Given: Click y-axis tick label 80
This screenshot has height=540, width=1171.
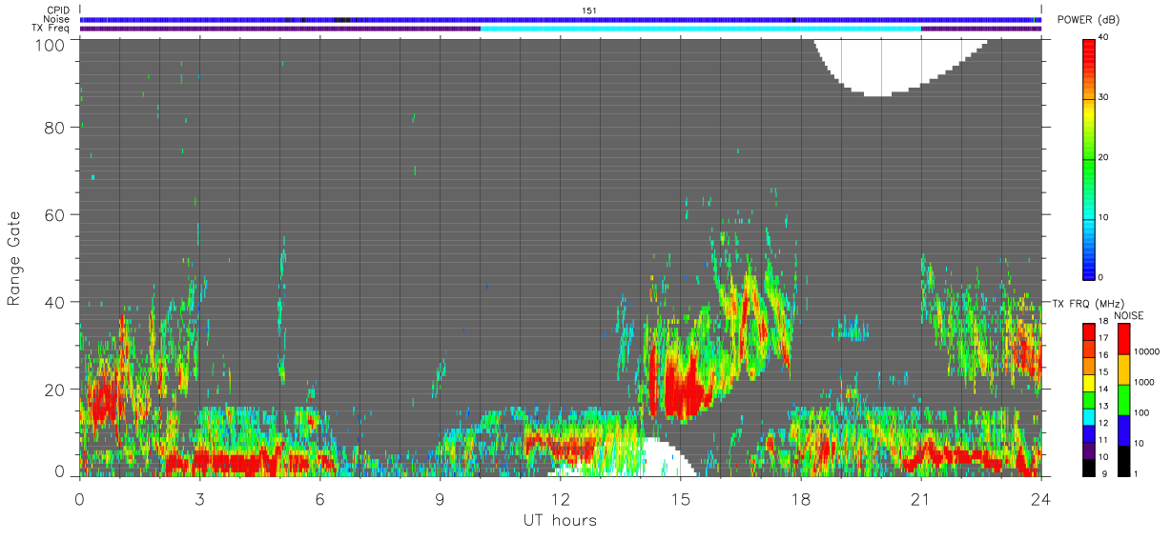Looking at the screenshot, I should 54,127.
